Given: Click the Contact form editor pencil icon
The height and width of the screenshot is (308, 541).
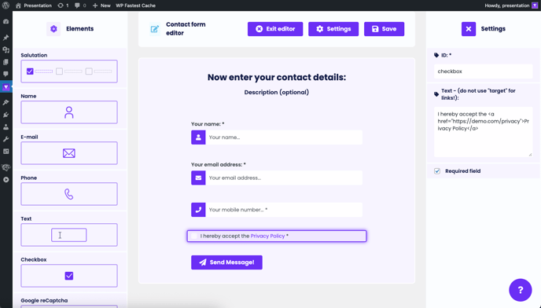Looking at the screenshot, I should click(x=155, y=29).
